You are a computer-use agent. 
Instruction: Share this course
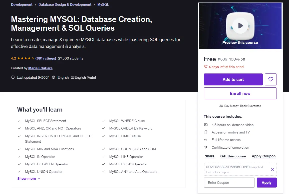pos(210,156)
